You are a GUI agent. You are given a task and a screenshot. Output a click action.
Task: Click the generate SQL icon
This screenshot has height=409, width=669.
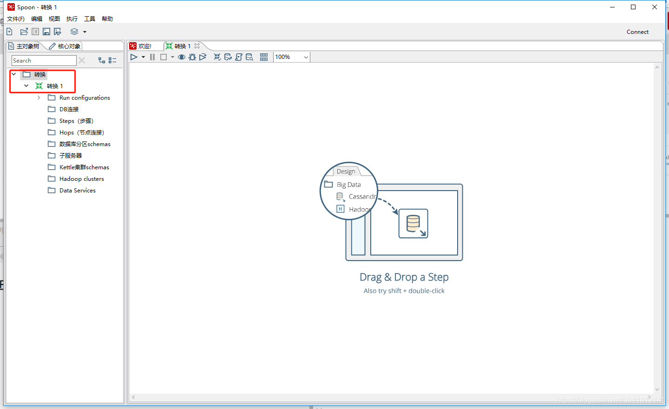(239, 57)
